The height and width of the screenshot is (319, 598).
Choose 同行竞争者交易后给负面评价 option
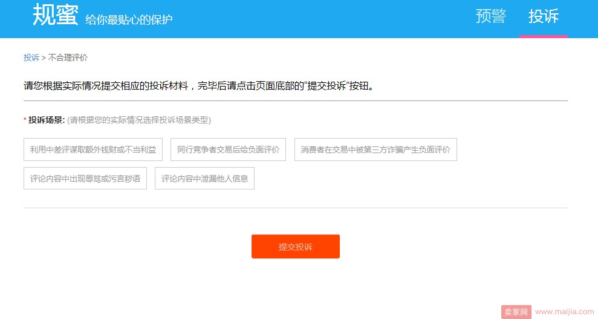pyautogui.click(x=228, y=150)
